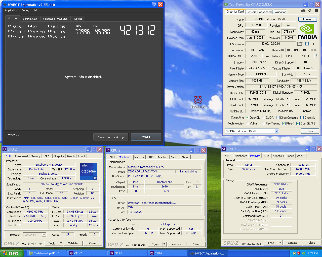Toggle the OpenCL checkbox

click(x=247, y=117)
